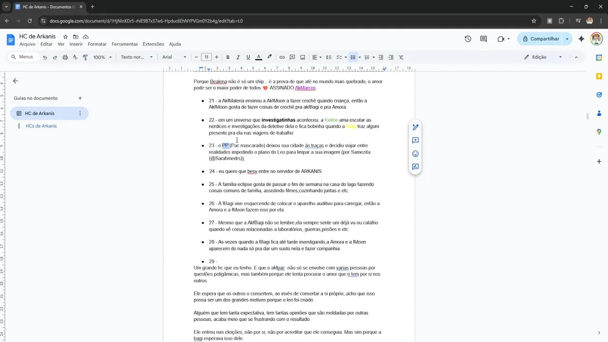Open highlight color picker

269,57
